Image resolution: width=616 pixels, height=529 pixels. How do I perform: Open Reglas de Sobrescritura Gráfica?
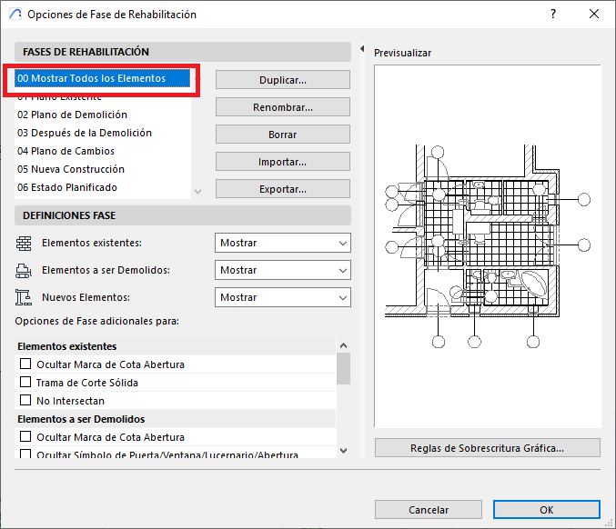tap(487, 448)
